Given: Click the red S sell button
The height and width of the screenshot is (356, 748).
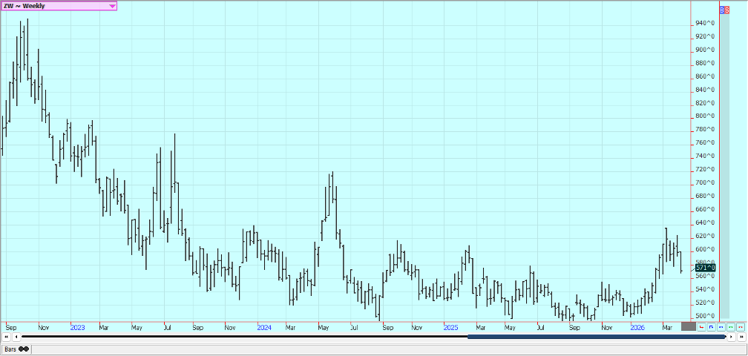Looking at the screenshot, I should [x=728, y=9].
